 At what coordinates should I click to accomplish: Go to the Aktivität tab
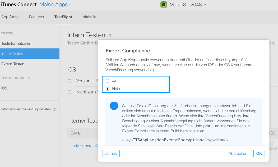click(x=89, y=17)
